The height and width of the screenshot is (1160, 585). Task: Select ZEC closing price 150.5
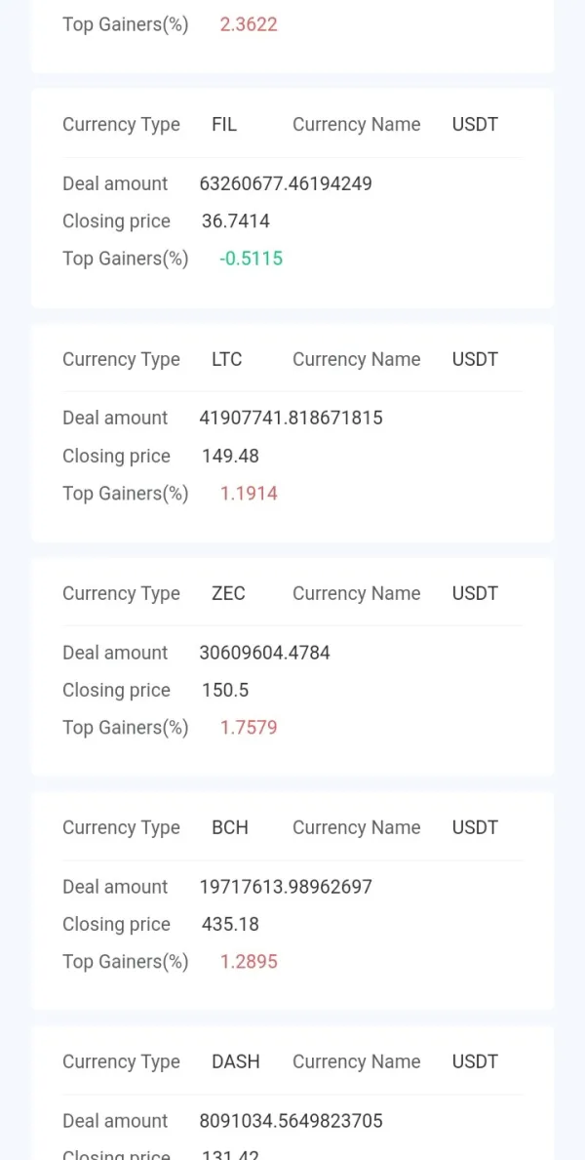point(225,690)
